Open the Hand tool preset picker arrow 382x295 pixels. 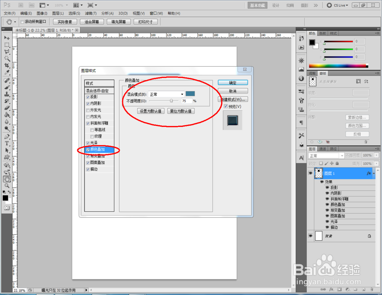pos(15,22)
